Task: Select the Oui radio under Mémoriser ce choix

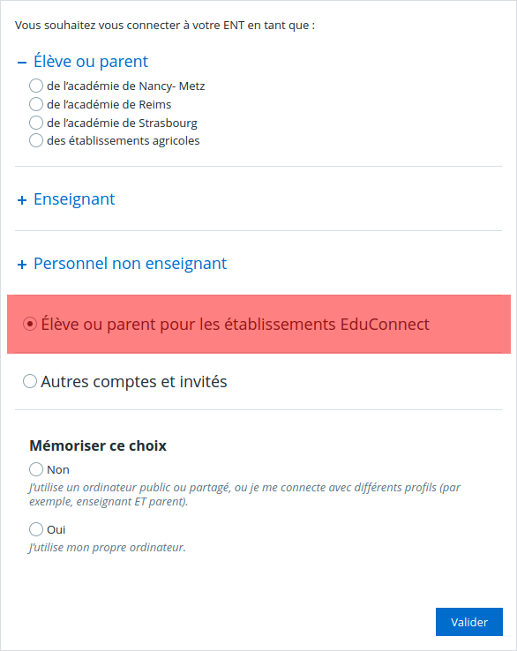Action: pyautogui.click(x=36, y=529)
